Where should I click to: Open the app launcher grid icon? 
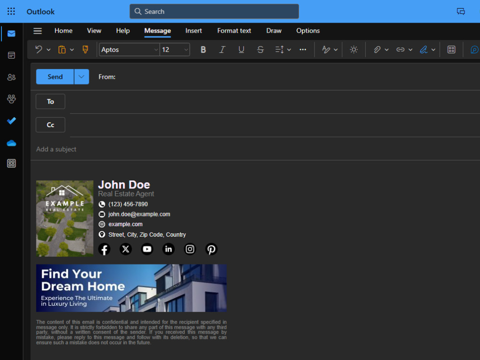tap(11, 12)
